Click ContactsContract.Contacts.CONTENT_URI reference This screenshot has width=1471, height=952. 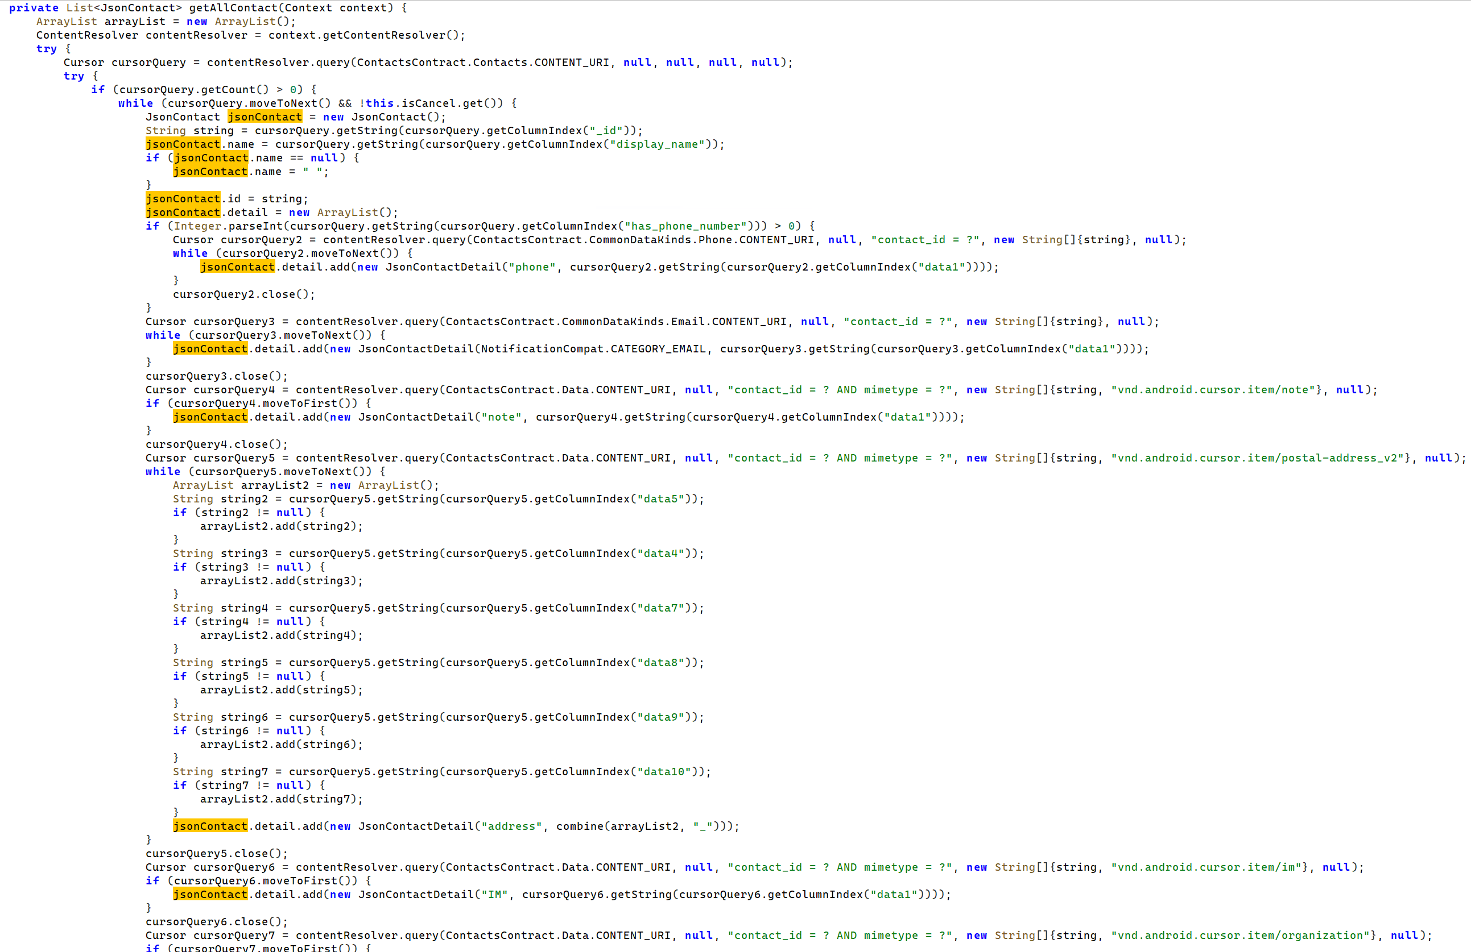coord(483,63)
